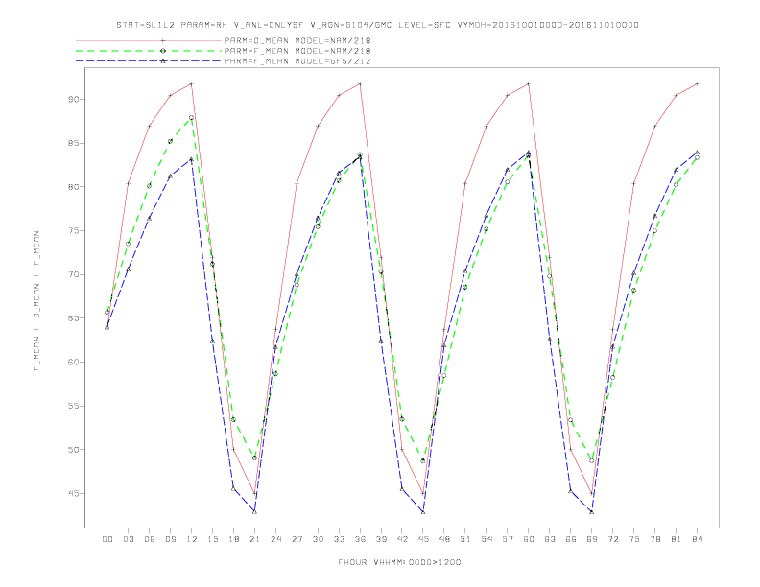Click green circle marker at hour 03

(x=128, y=244)
